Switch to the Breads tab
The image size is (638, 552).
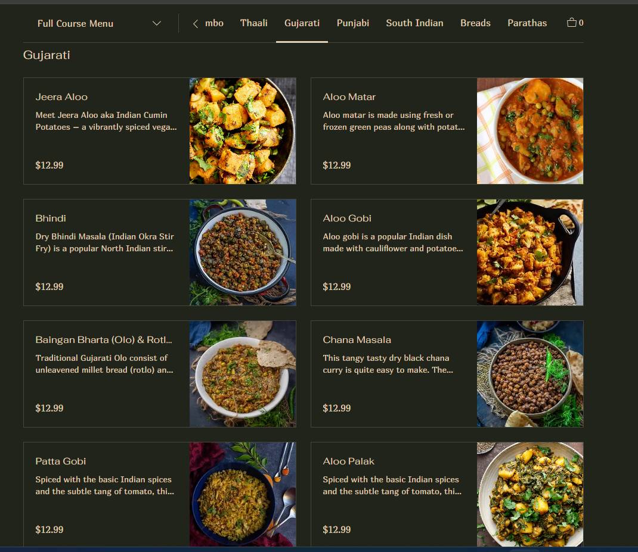(475, 23)
